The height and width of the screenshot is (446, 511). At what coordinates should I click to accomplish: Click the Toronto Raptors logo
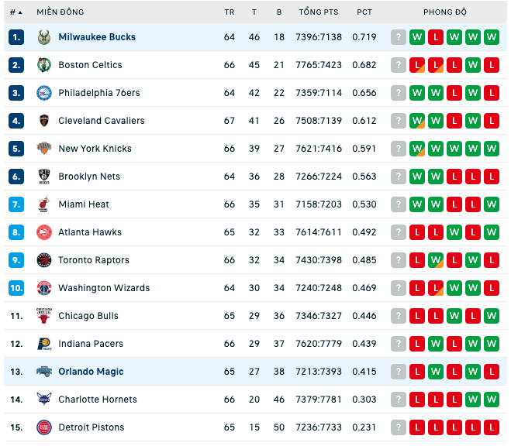coord(44,260)
